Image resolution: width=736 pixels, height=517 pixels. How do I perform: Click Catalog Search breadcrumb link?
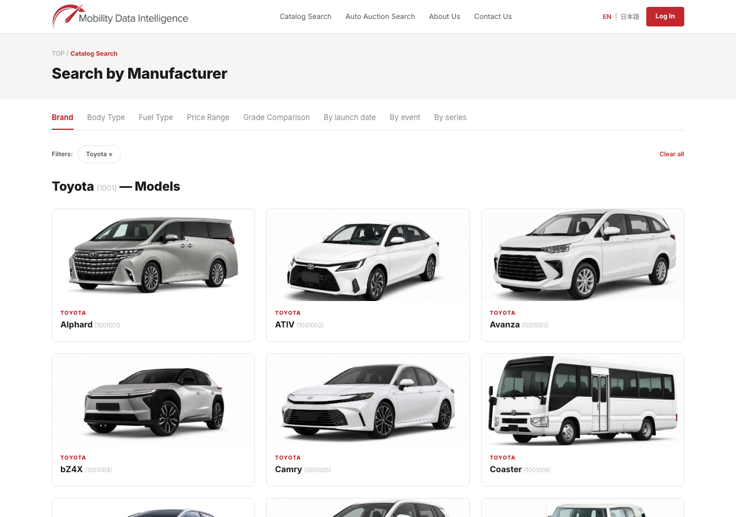click(94, 53)
